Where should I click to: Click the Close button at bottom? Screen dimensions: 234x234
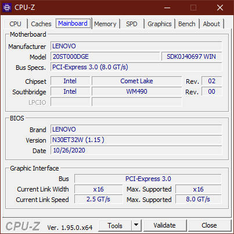[x=209, y=226]
